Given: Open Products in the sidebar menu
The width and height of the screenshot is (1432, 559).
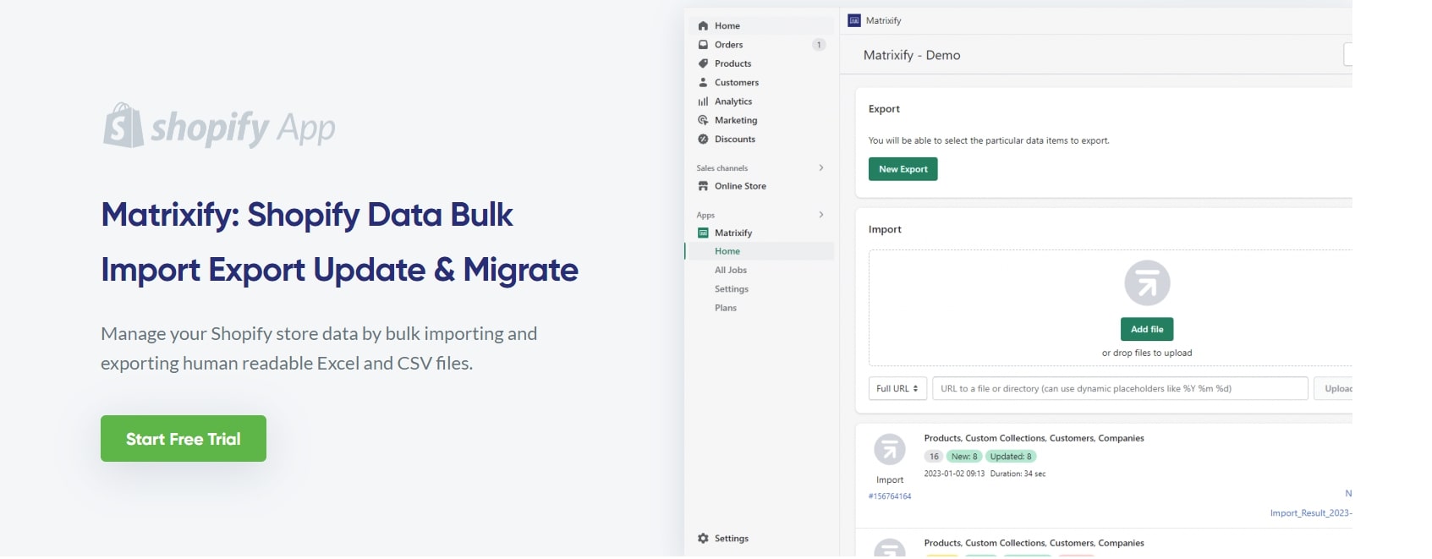Looking at the screenshot, I should tap(732, 63).
